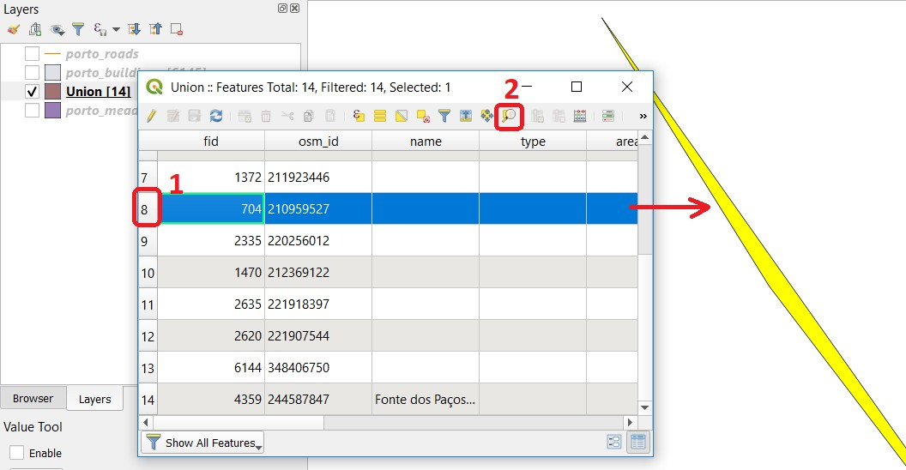Uncheck the Union [14] layer checkbox
The image size is (906, 470).
coord(33,91)
